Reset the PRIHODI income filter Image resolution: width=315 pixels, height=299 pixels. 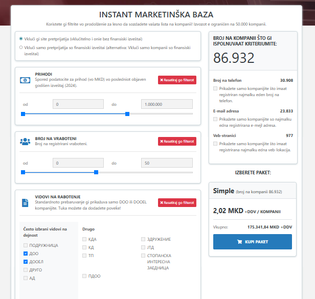(x=177, y=80)
